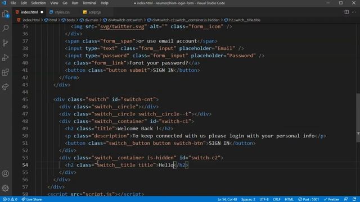360x202 pixels.
Task: Open the Explorer view in activity bar
Action: click(x=6, y=14)
